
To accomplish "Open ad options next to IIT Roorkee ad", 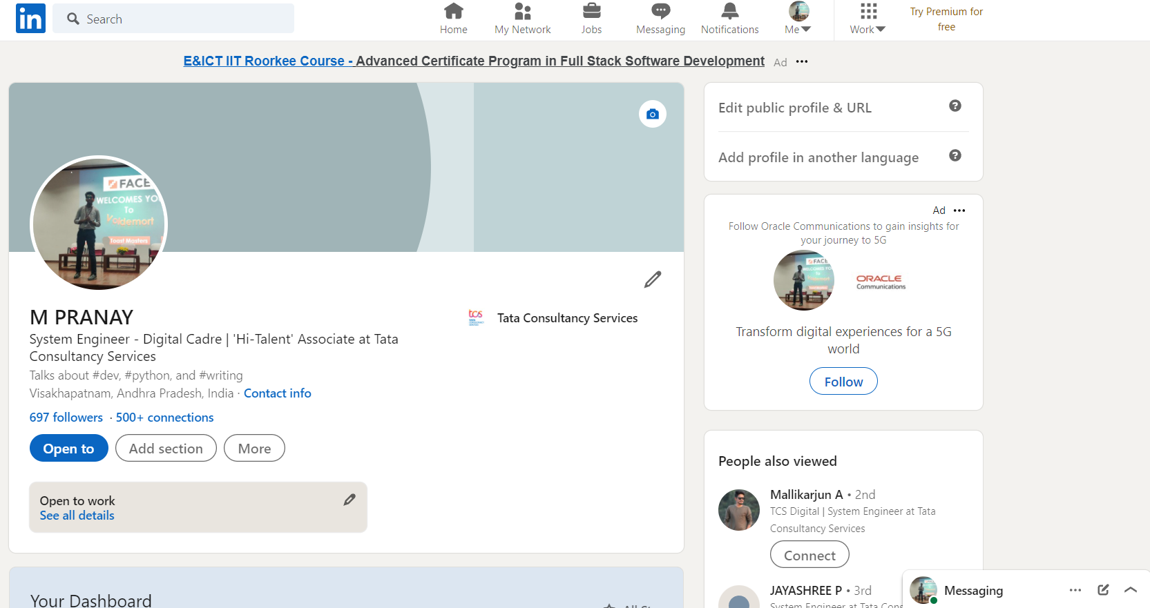I will (802, 61).
